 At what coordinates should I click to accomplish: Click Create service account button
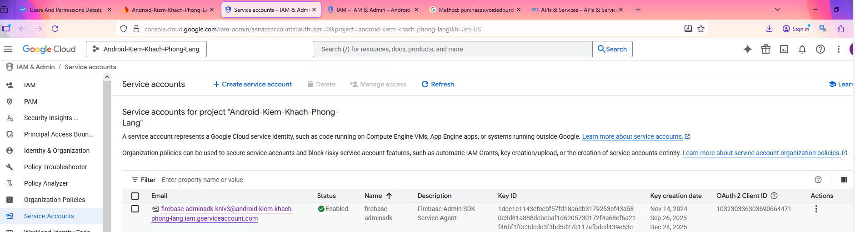[252, 84]
